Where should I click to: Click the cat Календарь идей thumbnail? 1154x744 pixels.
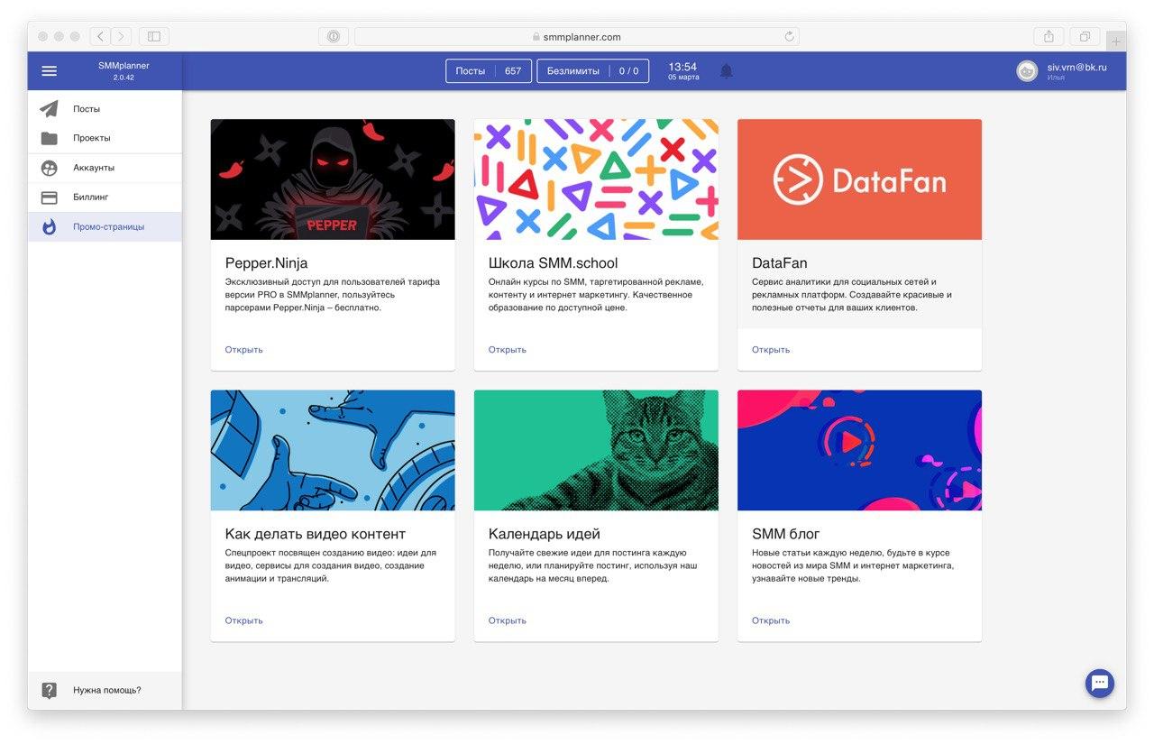(596, 450)
